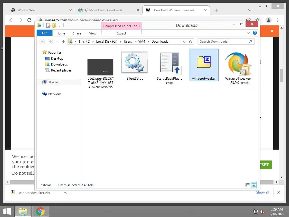289x217 pixels.
Task: Click the Explorer Back arrow button
Action: [42, 42]
